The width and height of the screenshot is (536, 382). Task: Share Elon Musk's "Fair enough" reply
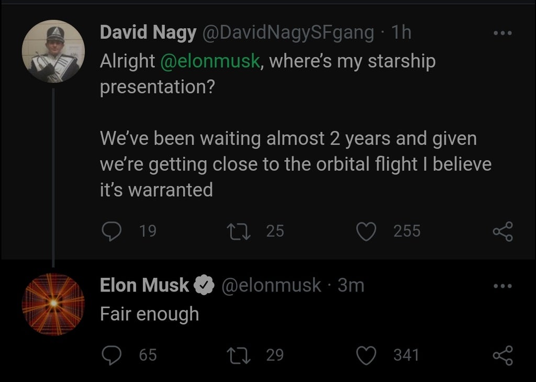(503, 355)
